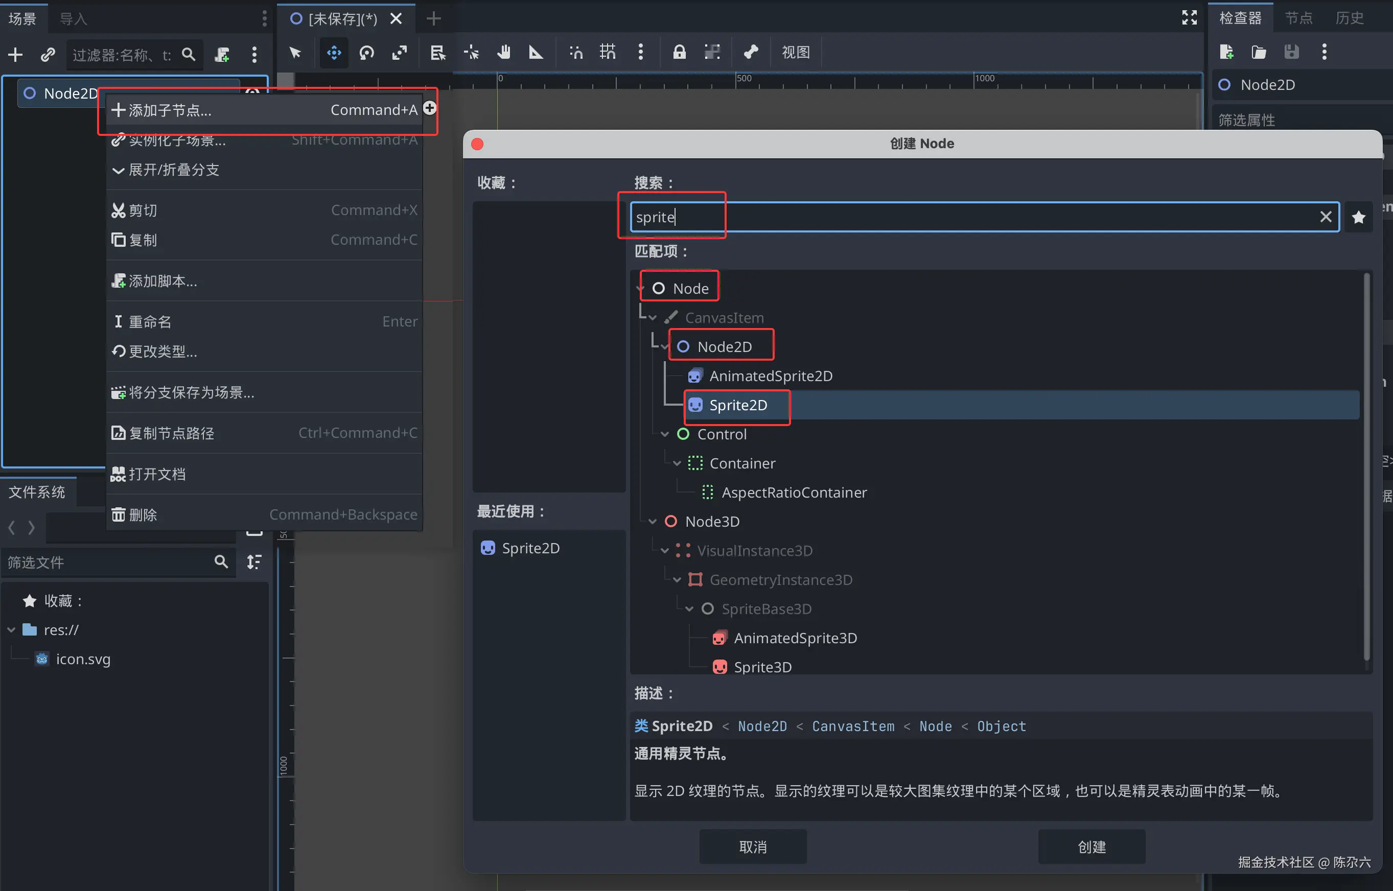Toggle grid snapping in toolbar
The width and height of the screenshot is (1393, 891).
pyautogui.click(x=607, y=53)
